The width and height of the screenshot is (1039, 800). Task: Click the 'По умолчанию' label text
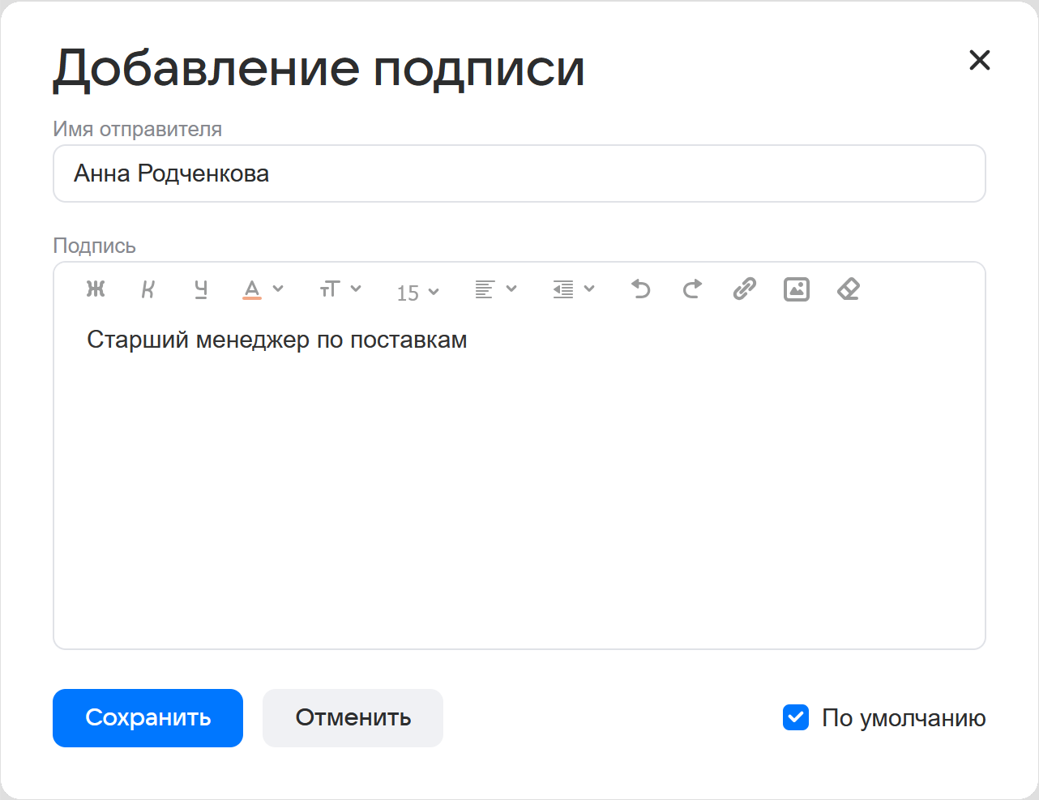coord(904,718)
